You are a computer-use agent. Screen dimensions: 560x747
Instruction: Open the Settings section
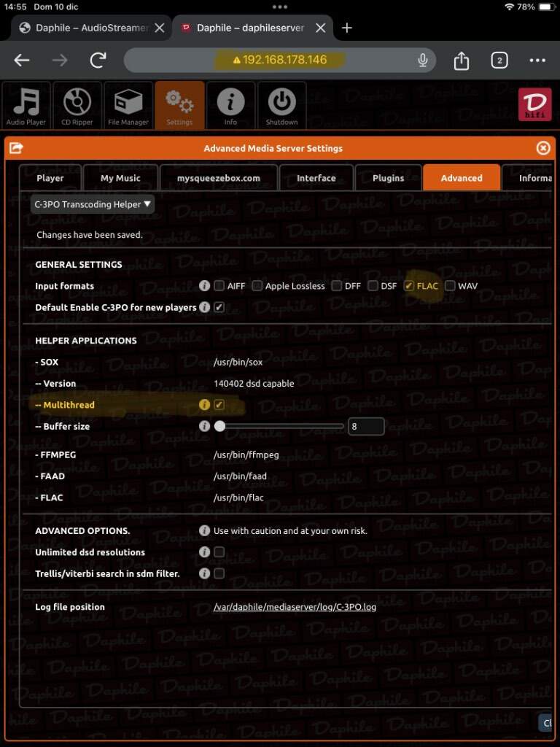(x=179, y=105)
